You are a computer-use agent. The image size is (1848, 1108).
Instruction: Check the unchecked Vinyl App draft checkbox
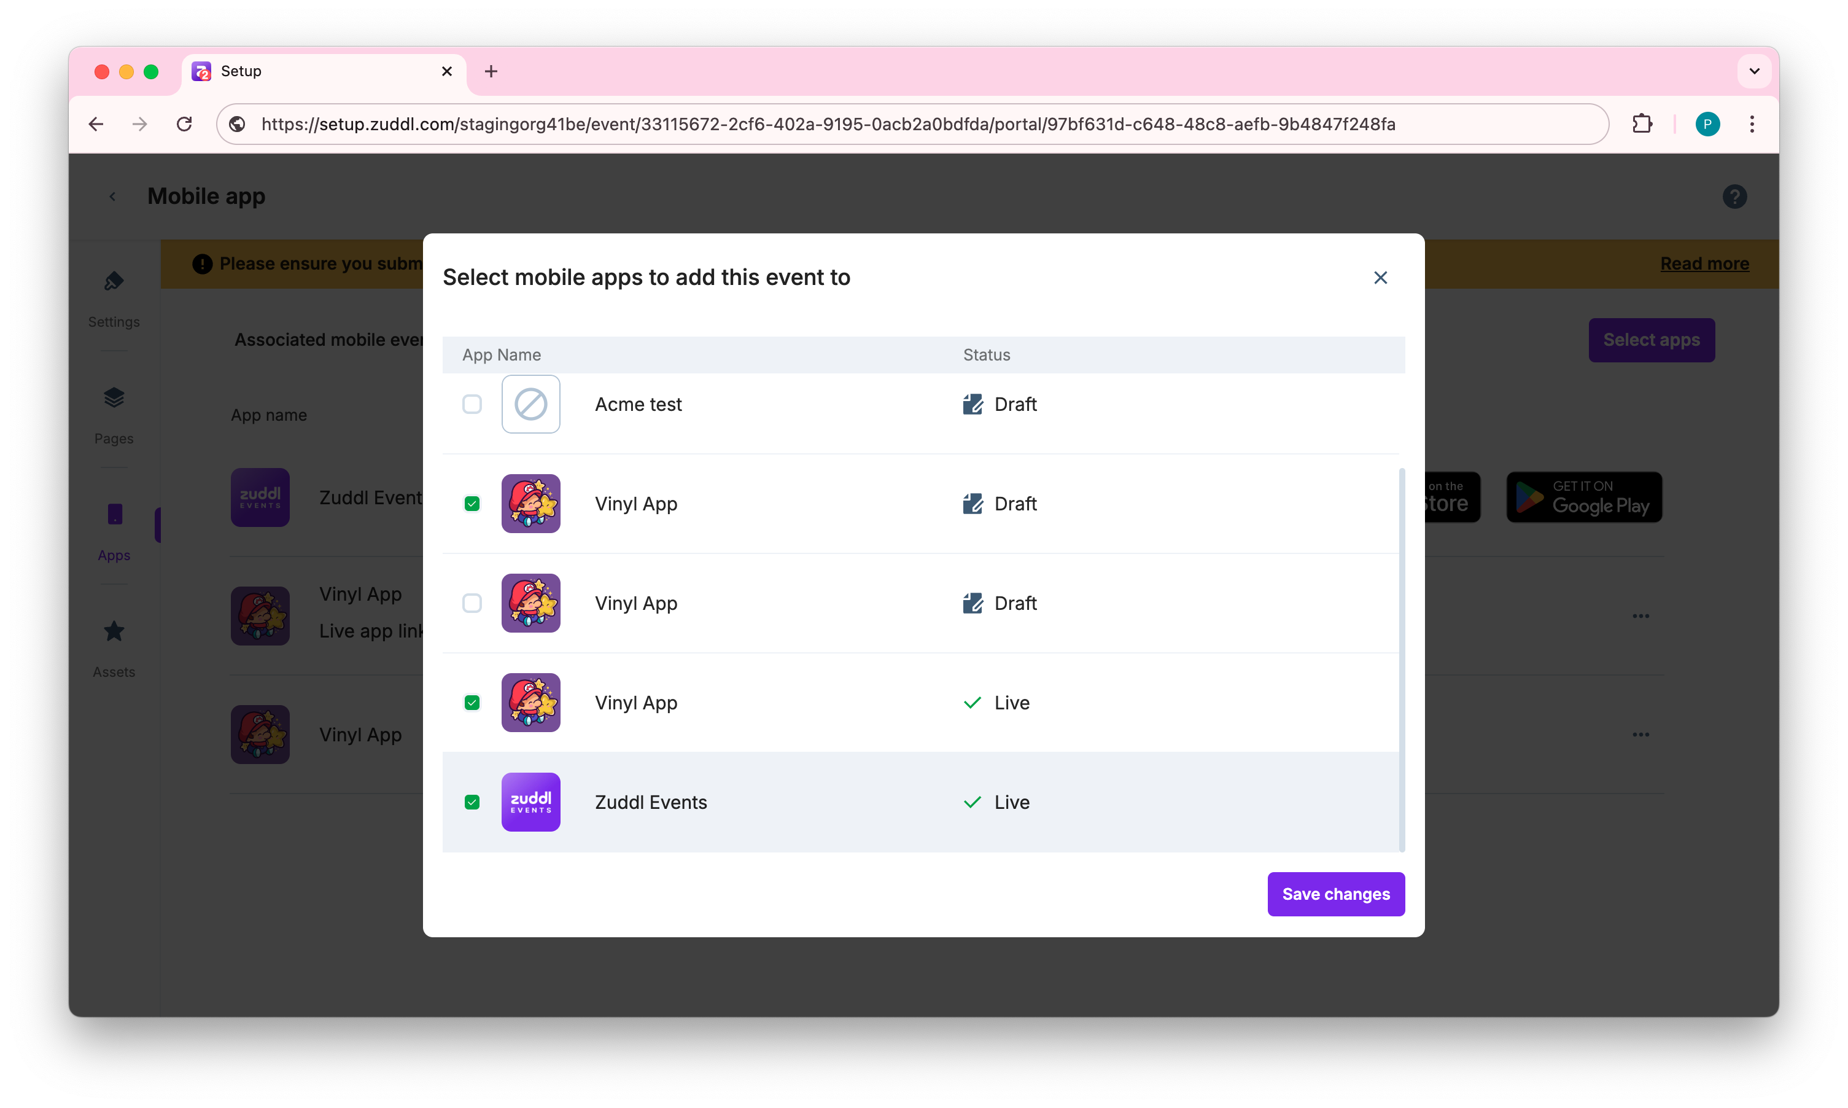click(472, 603)
